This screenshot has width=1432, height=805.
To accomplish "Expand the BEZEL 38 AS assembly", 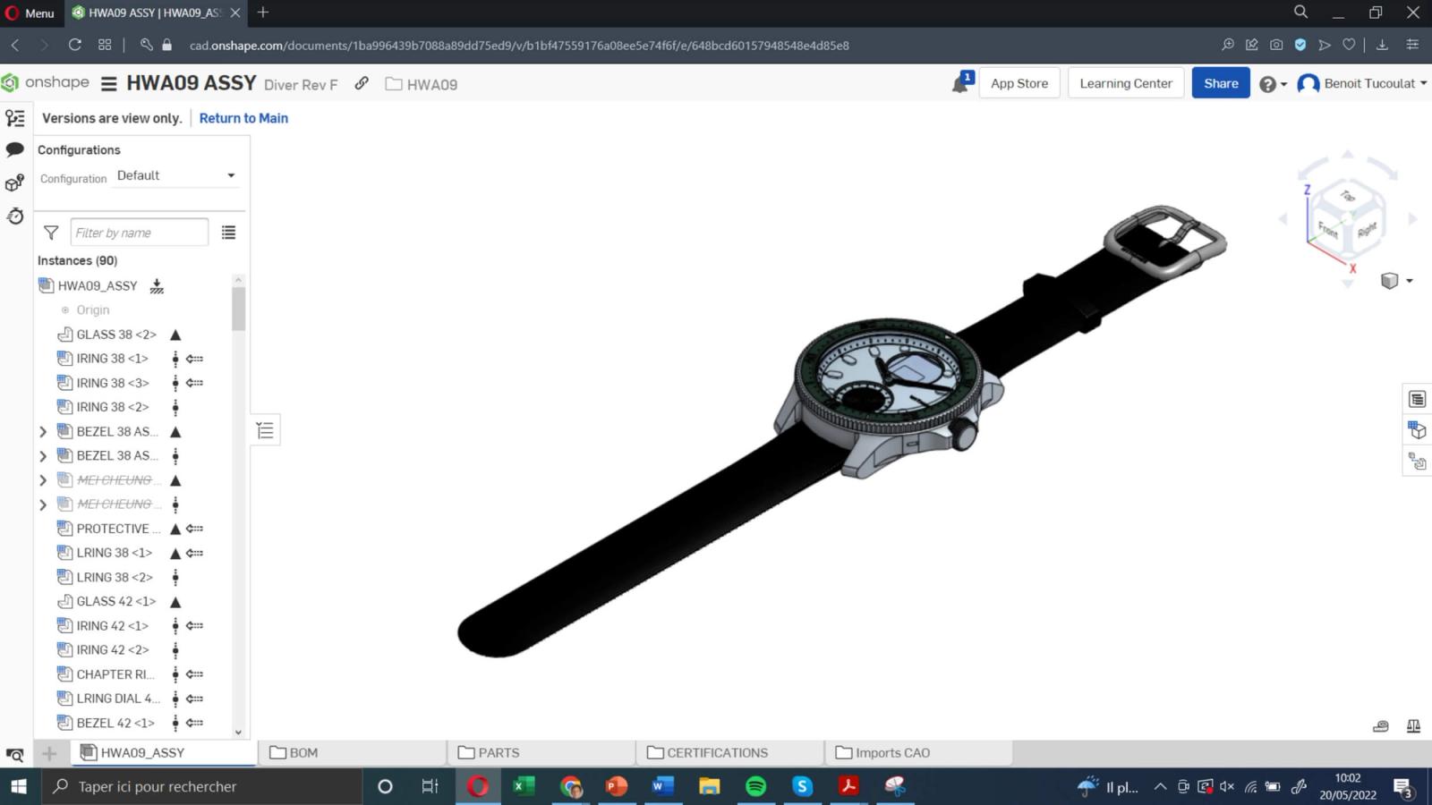I will tap(42, 431).
